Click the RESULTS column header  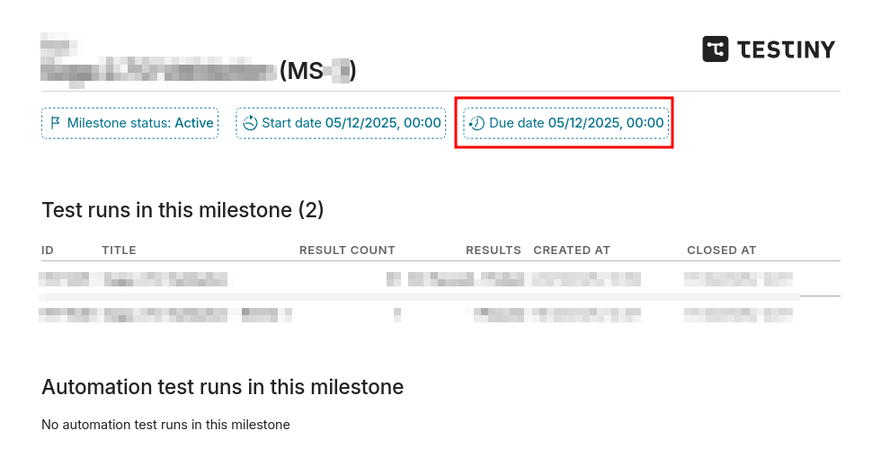pyautogui.click(x=493, y=251)
